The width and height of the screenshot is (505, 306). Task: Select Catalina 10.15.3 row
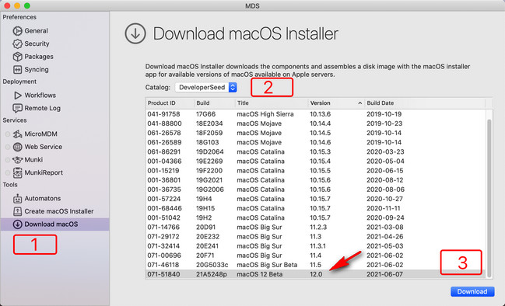pos(316,151)
